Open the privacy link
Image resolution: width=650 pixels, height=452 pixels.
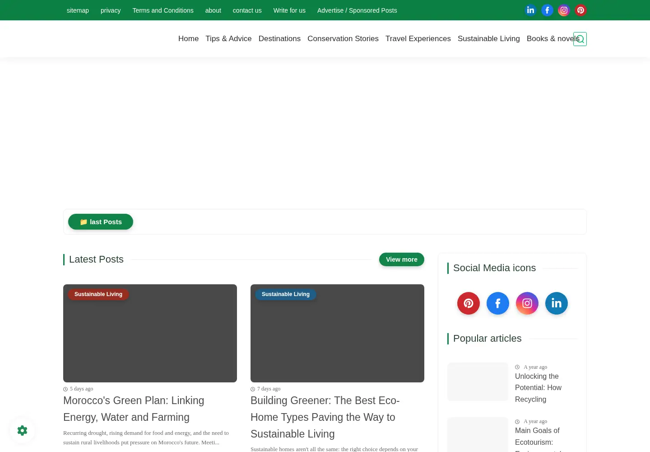(111, 10)
